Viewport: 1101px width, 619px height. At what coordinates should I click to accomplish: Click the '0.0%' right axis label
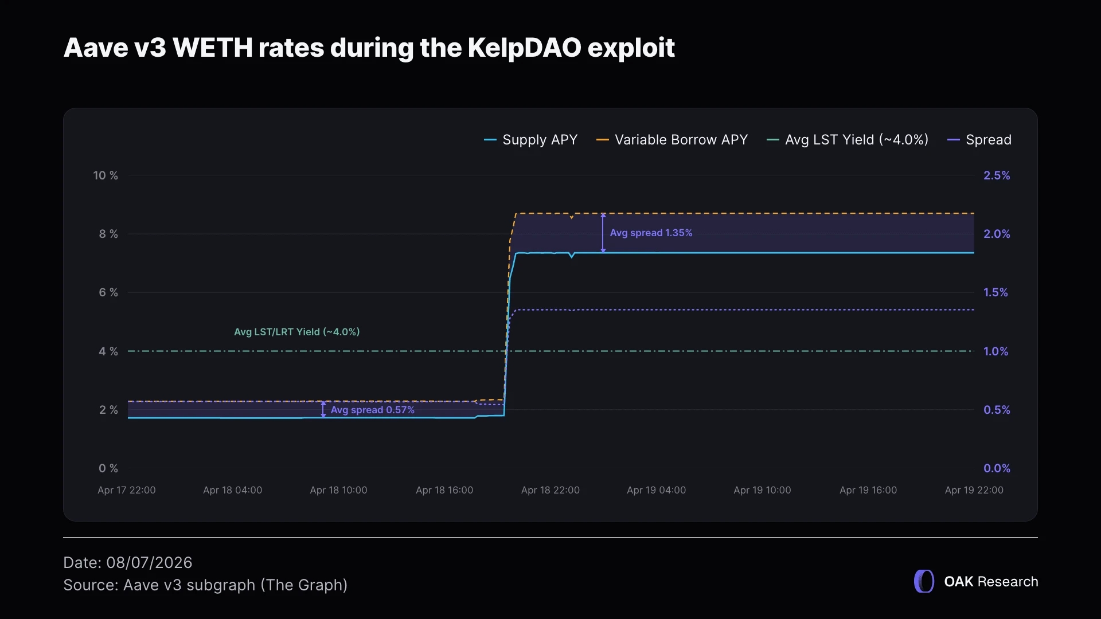point(997,468)
